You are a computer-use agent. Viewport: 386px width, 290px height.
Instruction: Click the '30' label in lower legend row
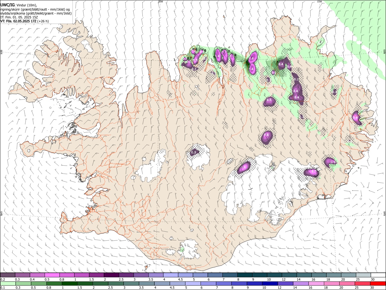coord(373,288)
